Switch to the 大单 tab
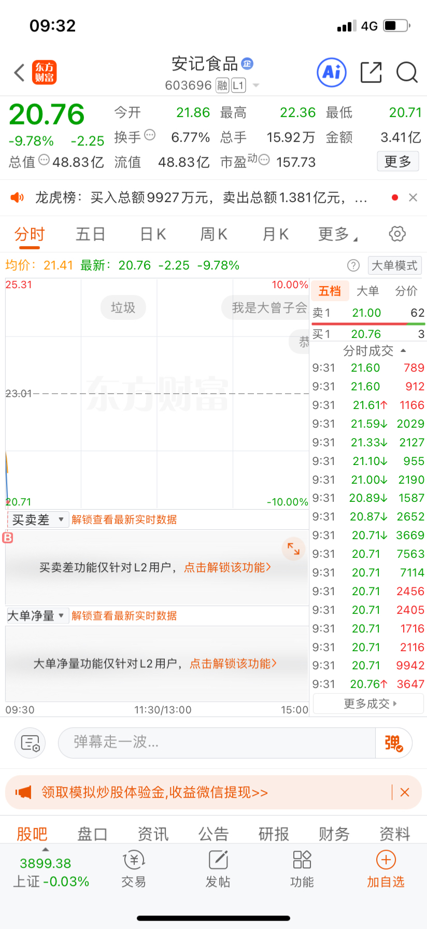Screen dimensions: 427x929 tap(368, 291)
